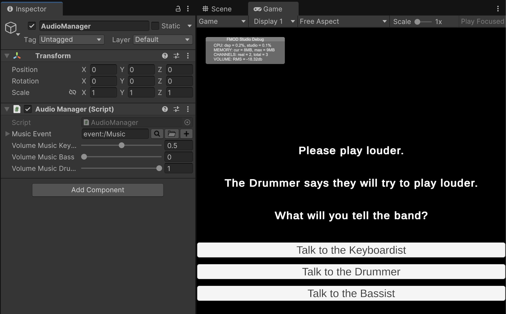
Task: Open FMOD event search magnifier
Action: click(x=157, y=134)
